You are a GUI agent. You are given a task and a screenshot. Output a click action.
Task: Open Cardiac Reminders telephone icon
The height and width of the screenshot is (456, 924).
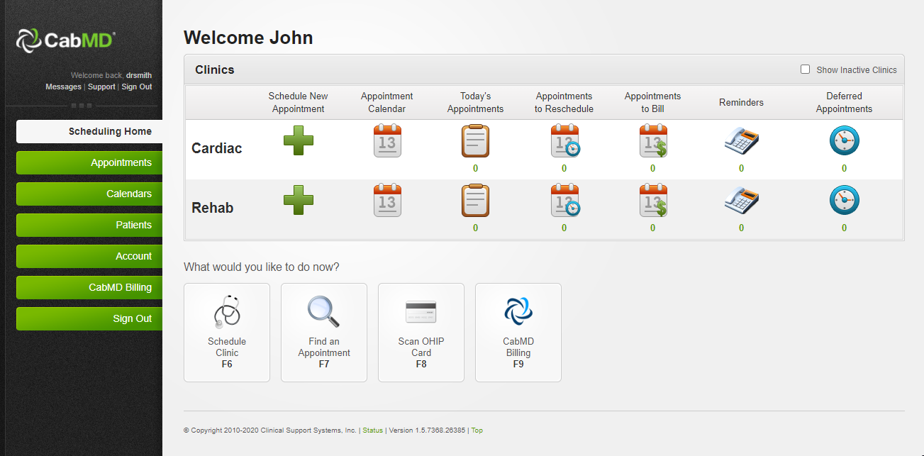click(x=741, y=140)
